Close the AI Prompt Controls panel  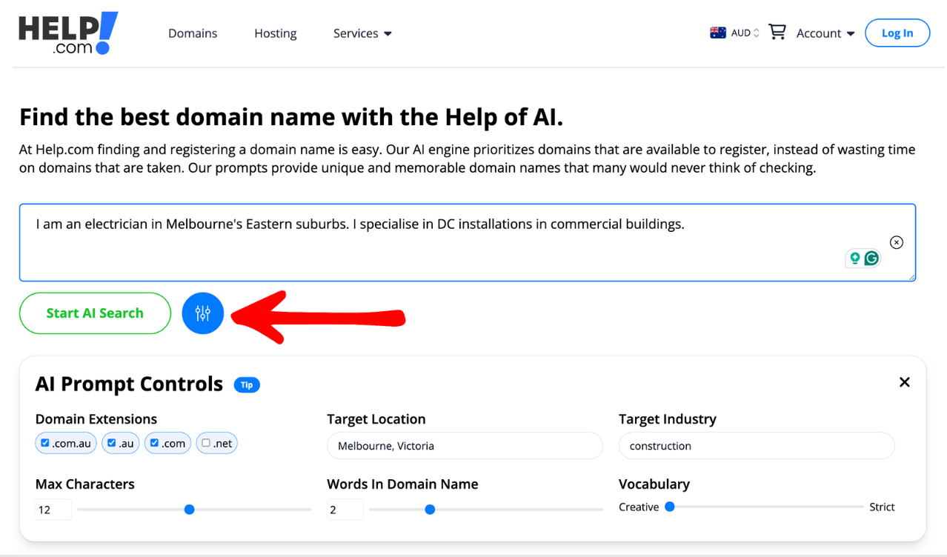point(904,382)
